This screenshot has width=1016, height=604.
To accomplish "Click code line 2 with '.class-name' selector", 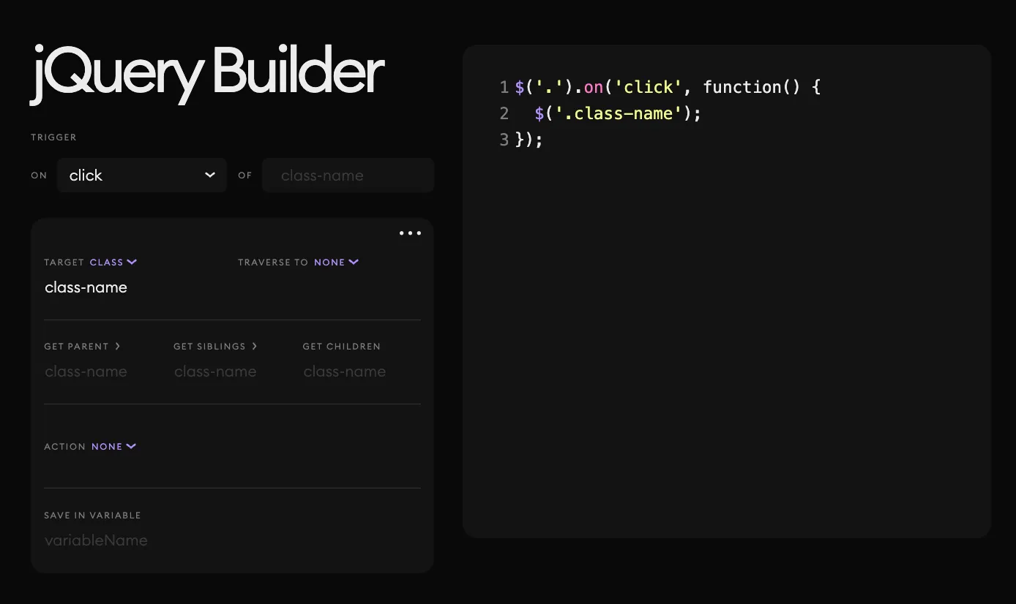I will coord(618,113).
